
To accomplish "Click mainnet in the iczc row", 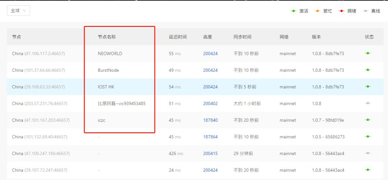I will tap(288, 120).
